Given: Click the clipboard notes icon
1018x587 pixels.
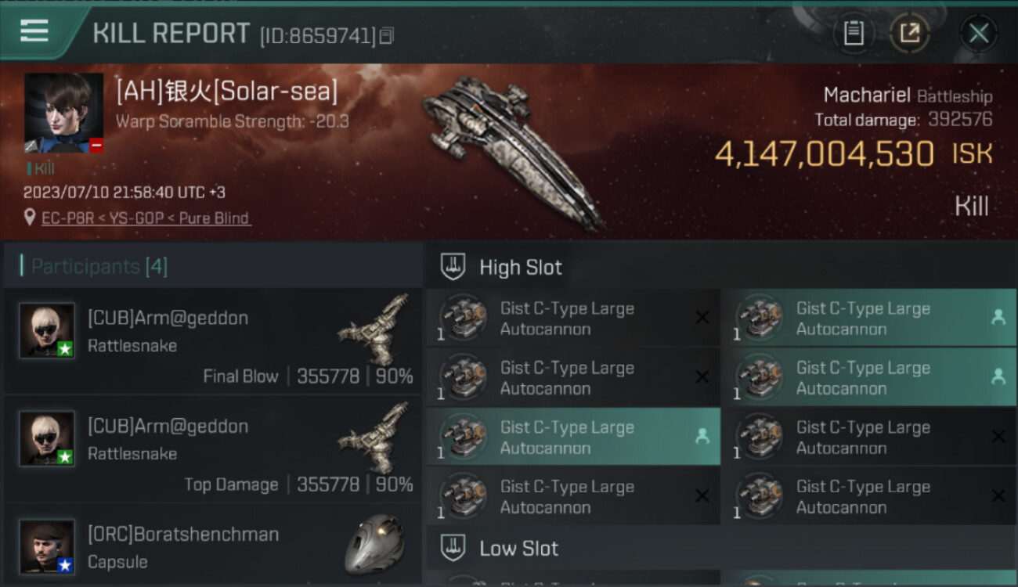Looking at the screenshot, I should tap(854, 33).
